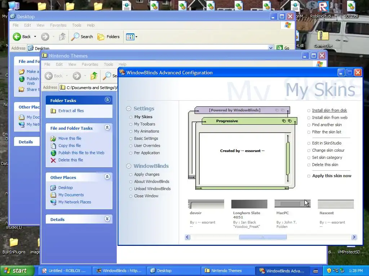Select My Skins radio option
Viewport: 369px width, 276px height.
pos(130,117)
